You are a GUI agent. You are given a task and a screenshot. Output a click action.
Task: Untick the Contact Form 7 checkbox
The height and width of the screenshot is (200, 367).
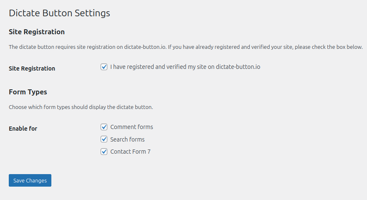(x=104, y=152)
